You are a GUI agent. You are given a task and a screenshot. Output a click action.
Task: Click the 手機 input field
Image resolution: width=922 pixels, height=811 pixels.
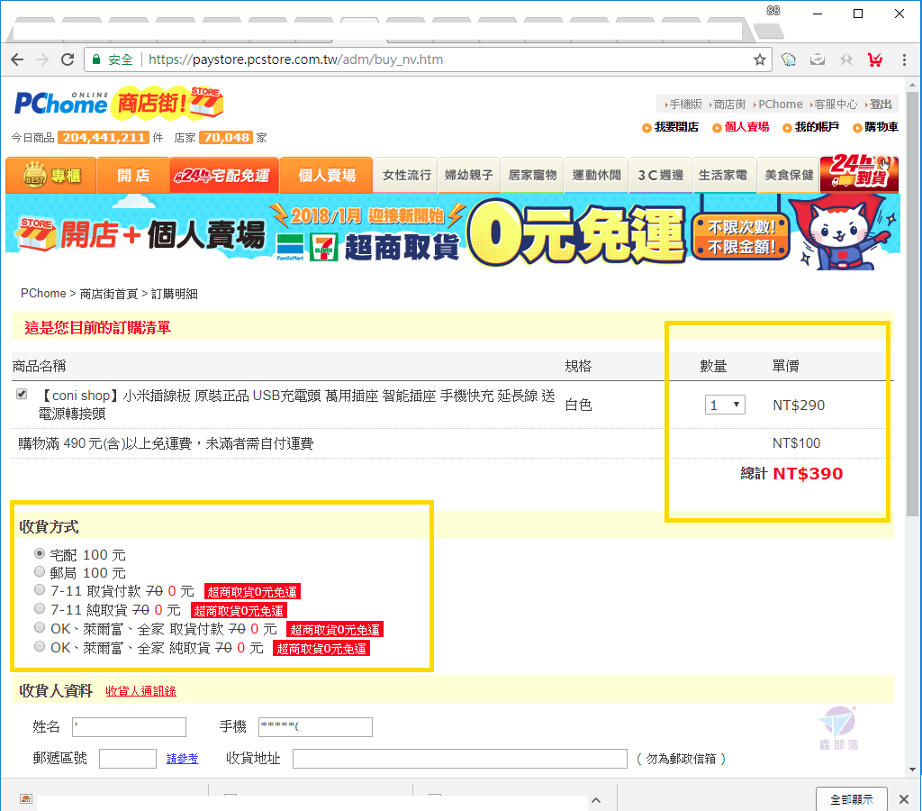316,727
